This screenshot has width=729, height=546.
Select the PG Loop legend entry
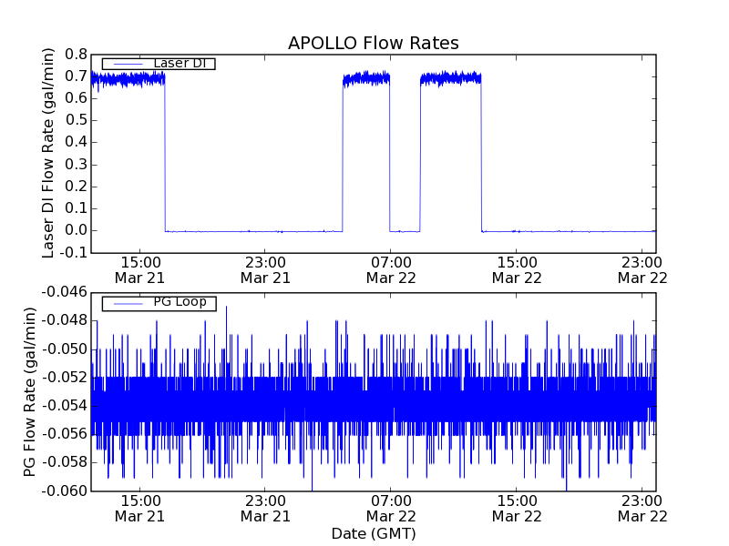click(180, 302)
